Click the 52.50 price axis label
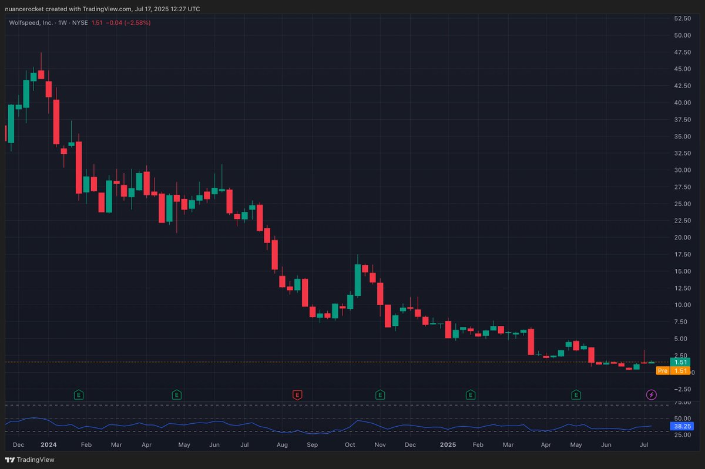705x469 pixels. tap(683, 19)
